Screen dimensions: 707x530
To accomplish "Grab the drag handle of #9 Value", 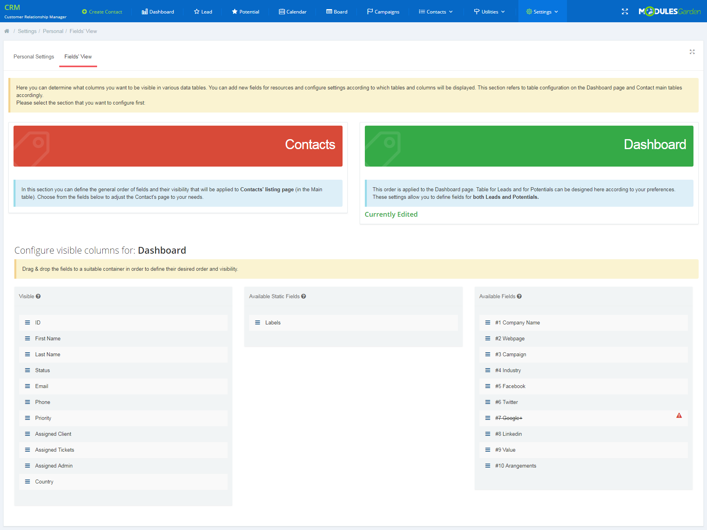I will click(488, 450).
